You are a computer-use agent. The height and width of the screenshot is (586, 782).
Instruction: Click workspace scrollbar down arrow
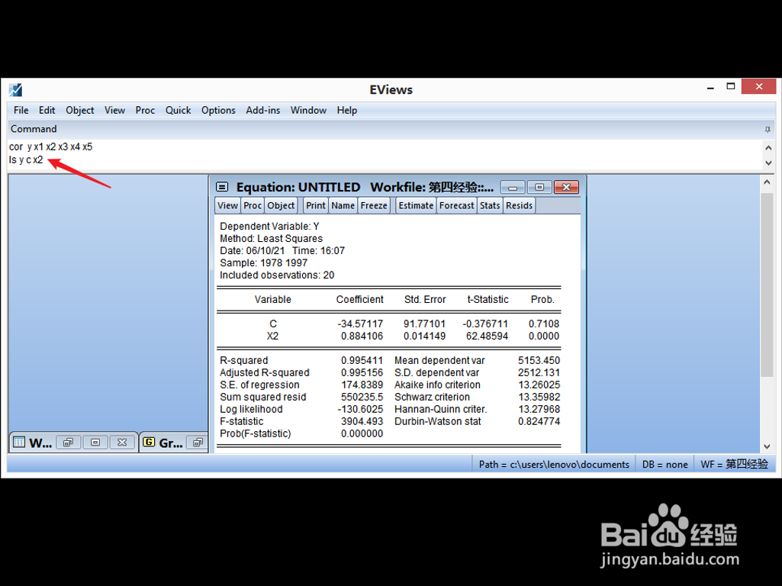[767, 447]
